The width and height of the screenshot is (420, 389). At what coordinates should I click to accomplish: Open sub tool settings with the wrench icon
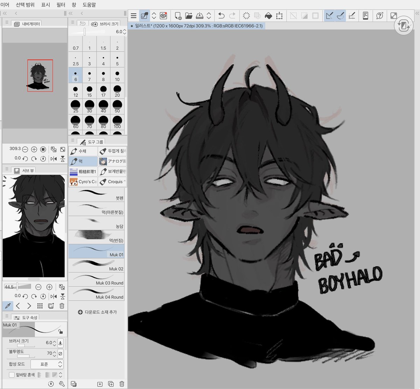[x=62, y=384]
